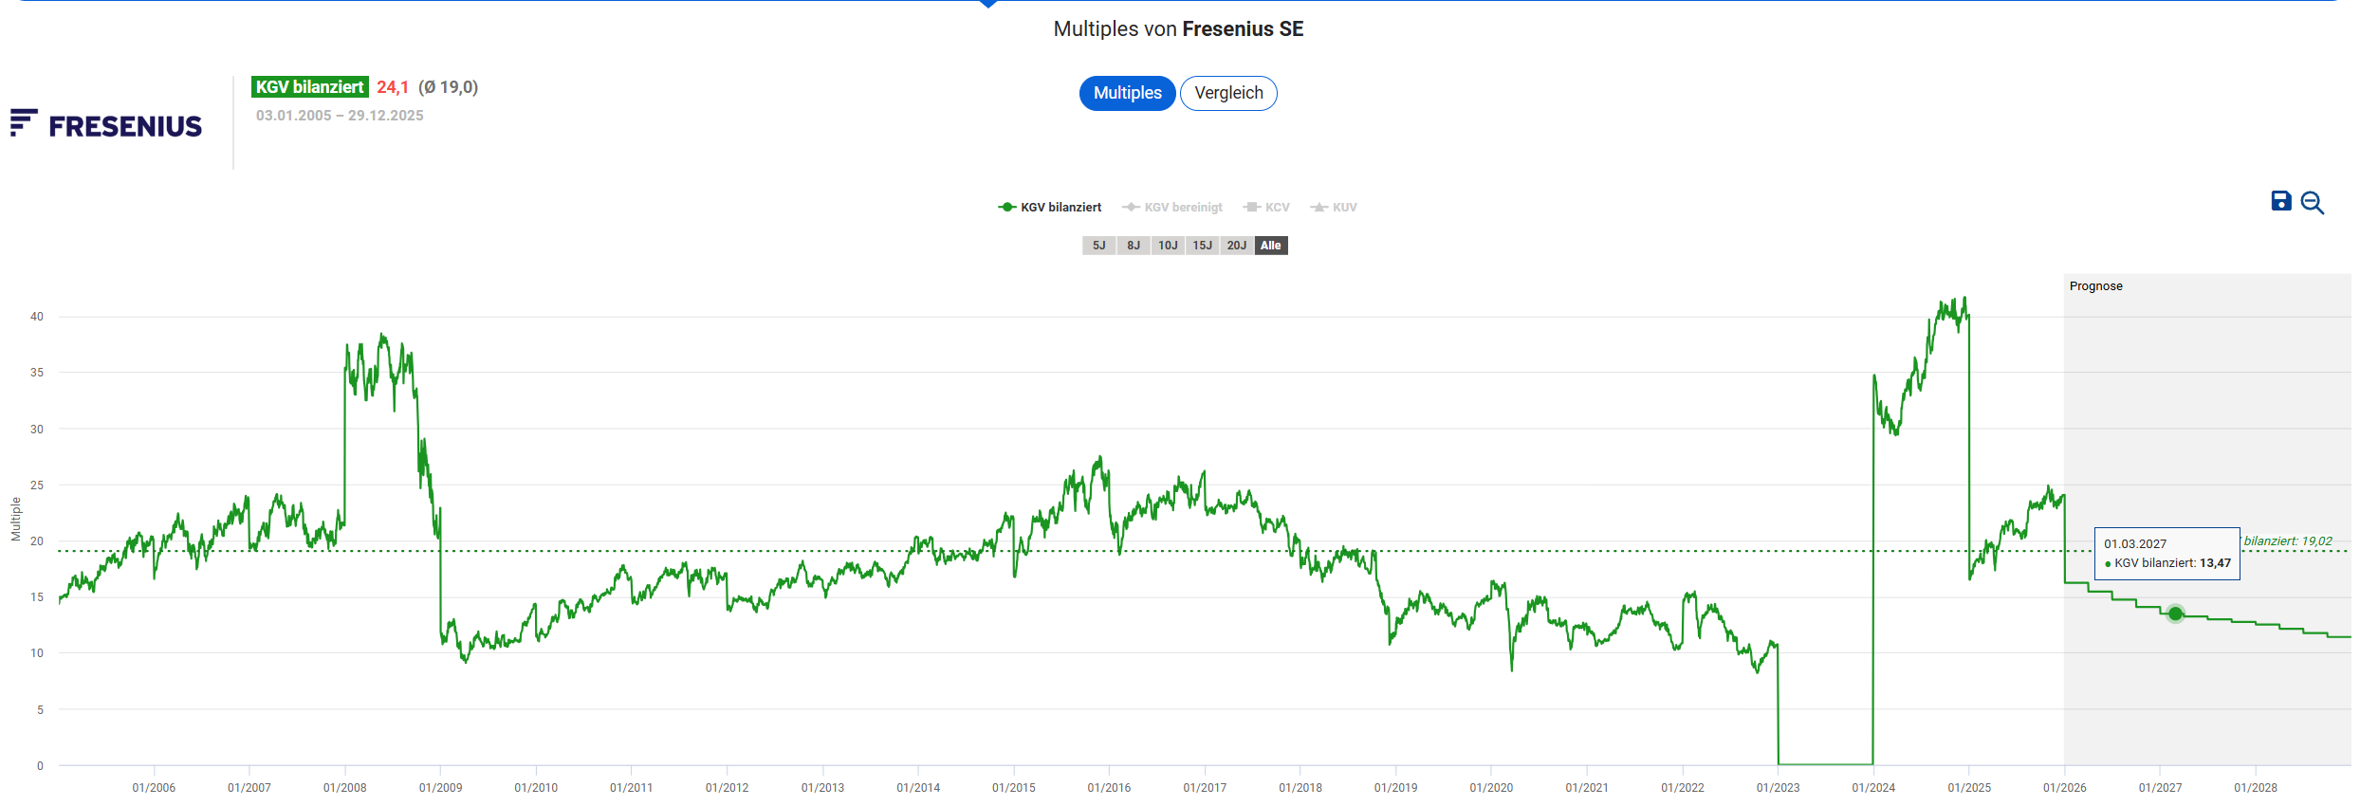Click the zoom out magnifier icon
The image size is (2360, 806).
[x=2312, y=203]
